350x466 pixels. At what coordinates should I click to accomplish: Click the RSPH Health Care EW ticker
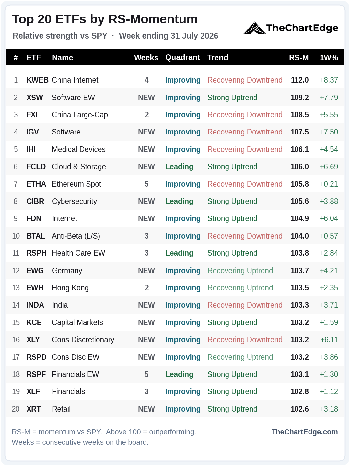coord(37,253)
